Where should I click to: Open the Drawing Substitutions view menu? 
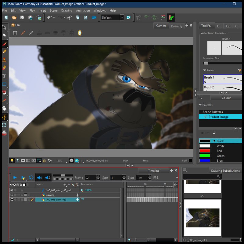point(185,170)
